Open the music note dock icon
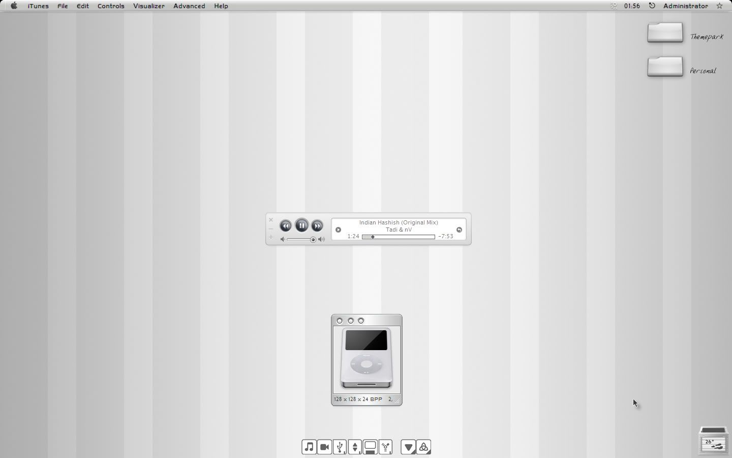Image resolution: width=732 pixels, height=458 pixels. click(309, 447)
